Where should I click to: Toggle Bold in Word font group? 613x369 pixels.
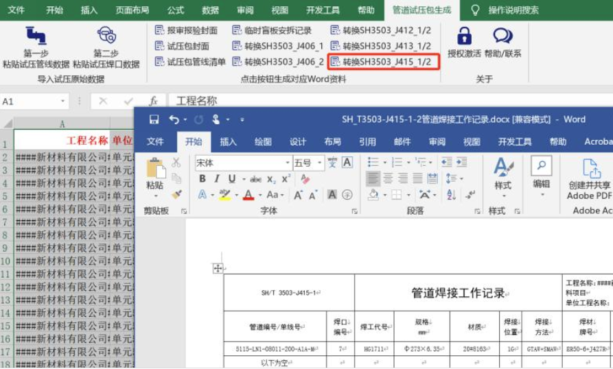click(x=202, y=179)
